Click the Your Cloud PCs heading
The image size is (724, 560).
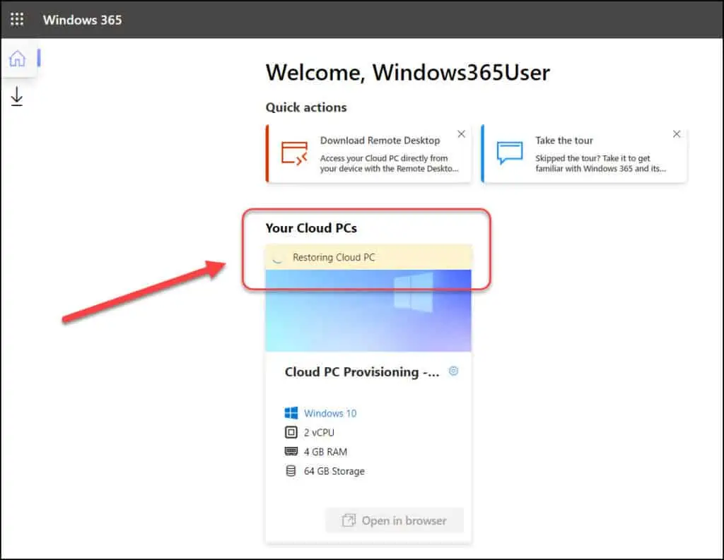[311, 228]
